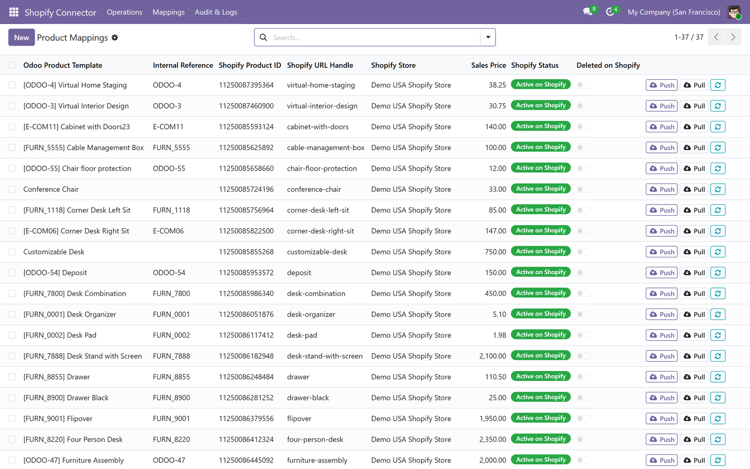Sync the Virtual Home Staging row refresh icon

pyautogui.click(x=718, y=85)
